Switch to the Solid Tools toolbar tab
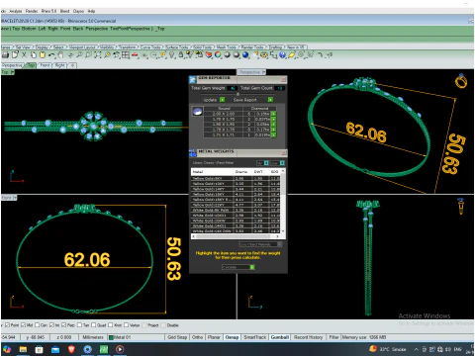 203,47
